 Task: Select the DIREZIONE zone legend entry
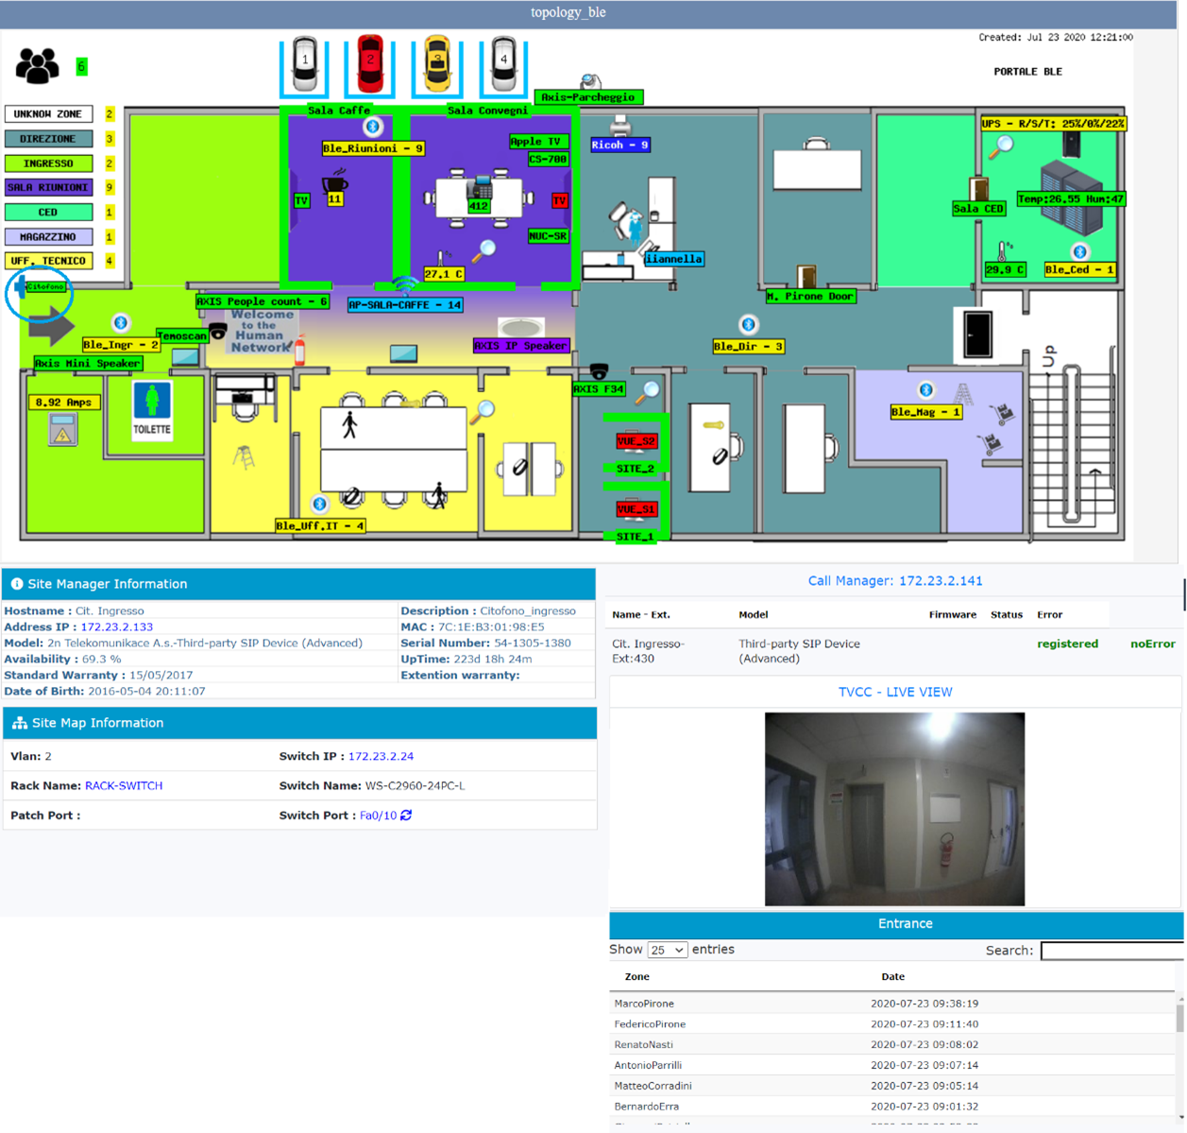tap(49, 139)
